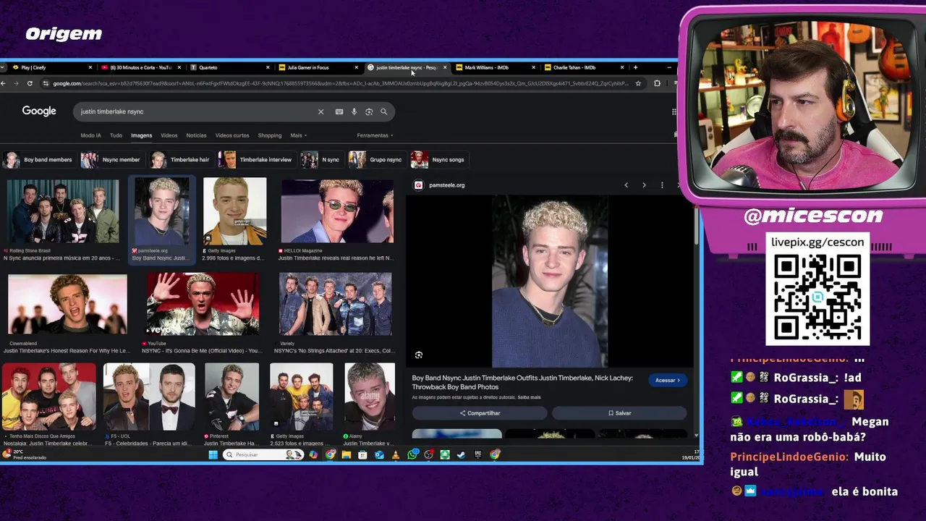
Task: Apply the Timberlake interview chip
Action: [x=256, y=160]
